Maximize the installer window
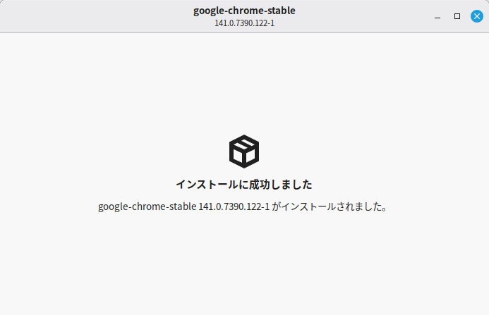Viewport: 489px width, 315px height. pyautogui.click(x=457, y=16)
